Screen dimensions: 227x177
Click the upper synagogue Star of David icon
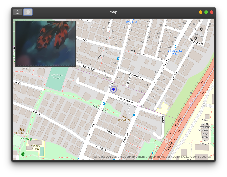(202, 29)
